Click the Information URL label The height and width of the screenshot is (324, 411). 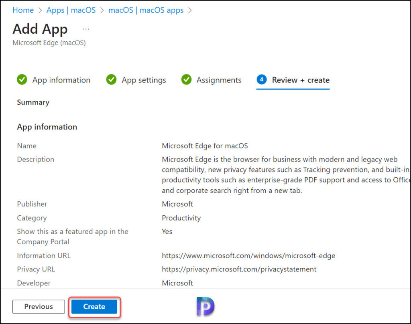[44, 256]
